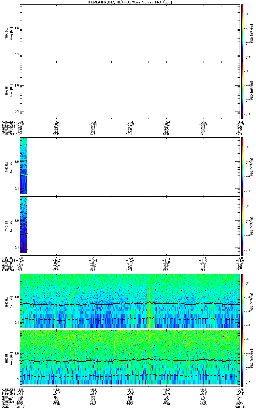Click the PSD color bar beside THA BII
This screenshot has width=256, height=409.
coord(242,90)
